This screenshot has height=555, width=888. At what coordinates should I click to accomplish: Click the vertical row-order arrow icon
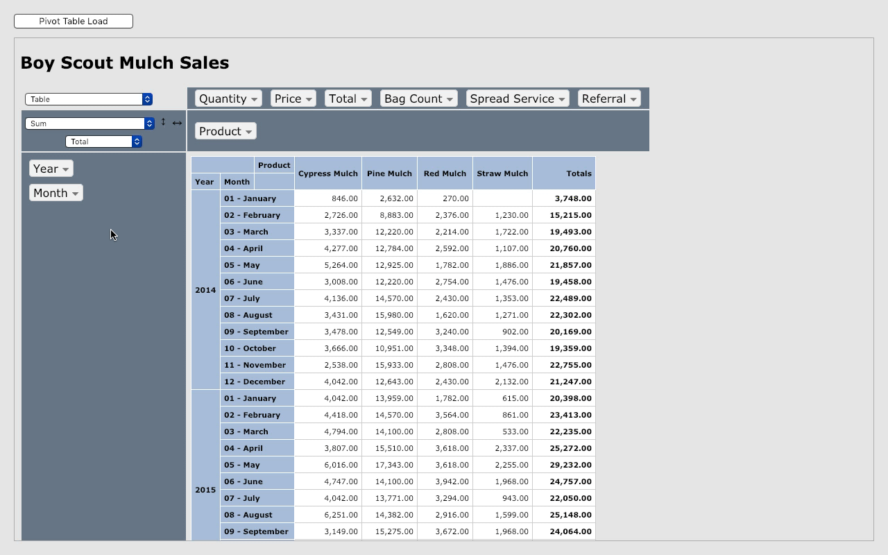coord(163,122)
